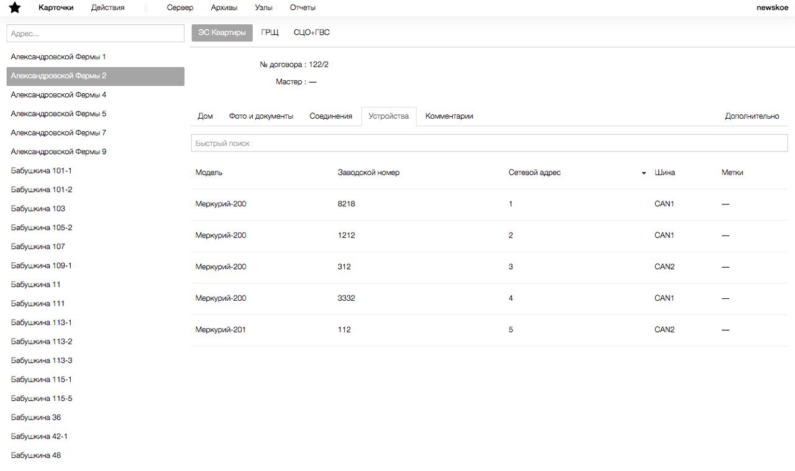795x471 pixels.
Task: Select the СЦО+ГВС button
Action: click(312, 32)
